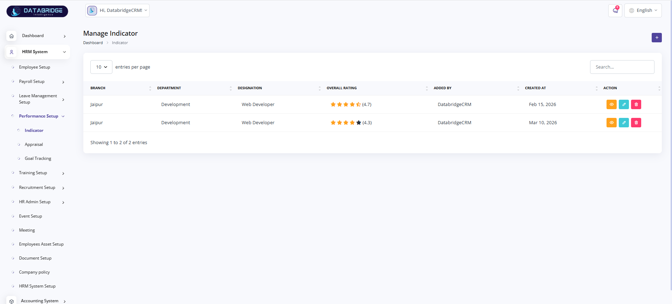Open the Hi, DatabridgeCRM! user menu
Screen dimensions: 672x304
117,10
